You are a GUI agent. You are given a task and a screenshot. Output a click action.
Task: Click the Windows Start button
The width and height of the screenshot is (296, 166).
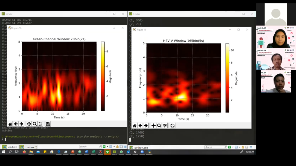[x=3, y=152]
